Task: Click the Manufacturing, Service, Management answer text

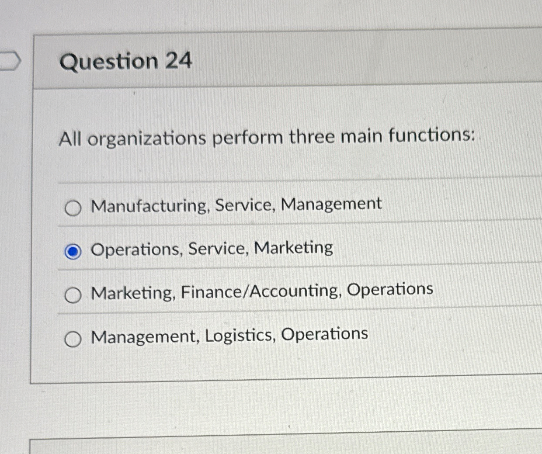Action: pyautogui.click(x=236, y=204)
